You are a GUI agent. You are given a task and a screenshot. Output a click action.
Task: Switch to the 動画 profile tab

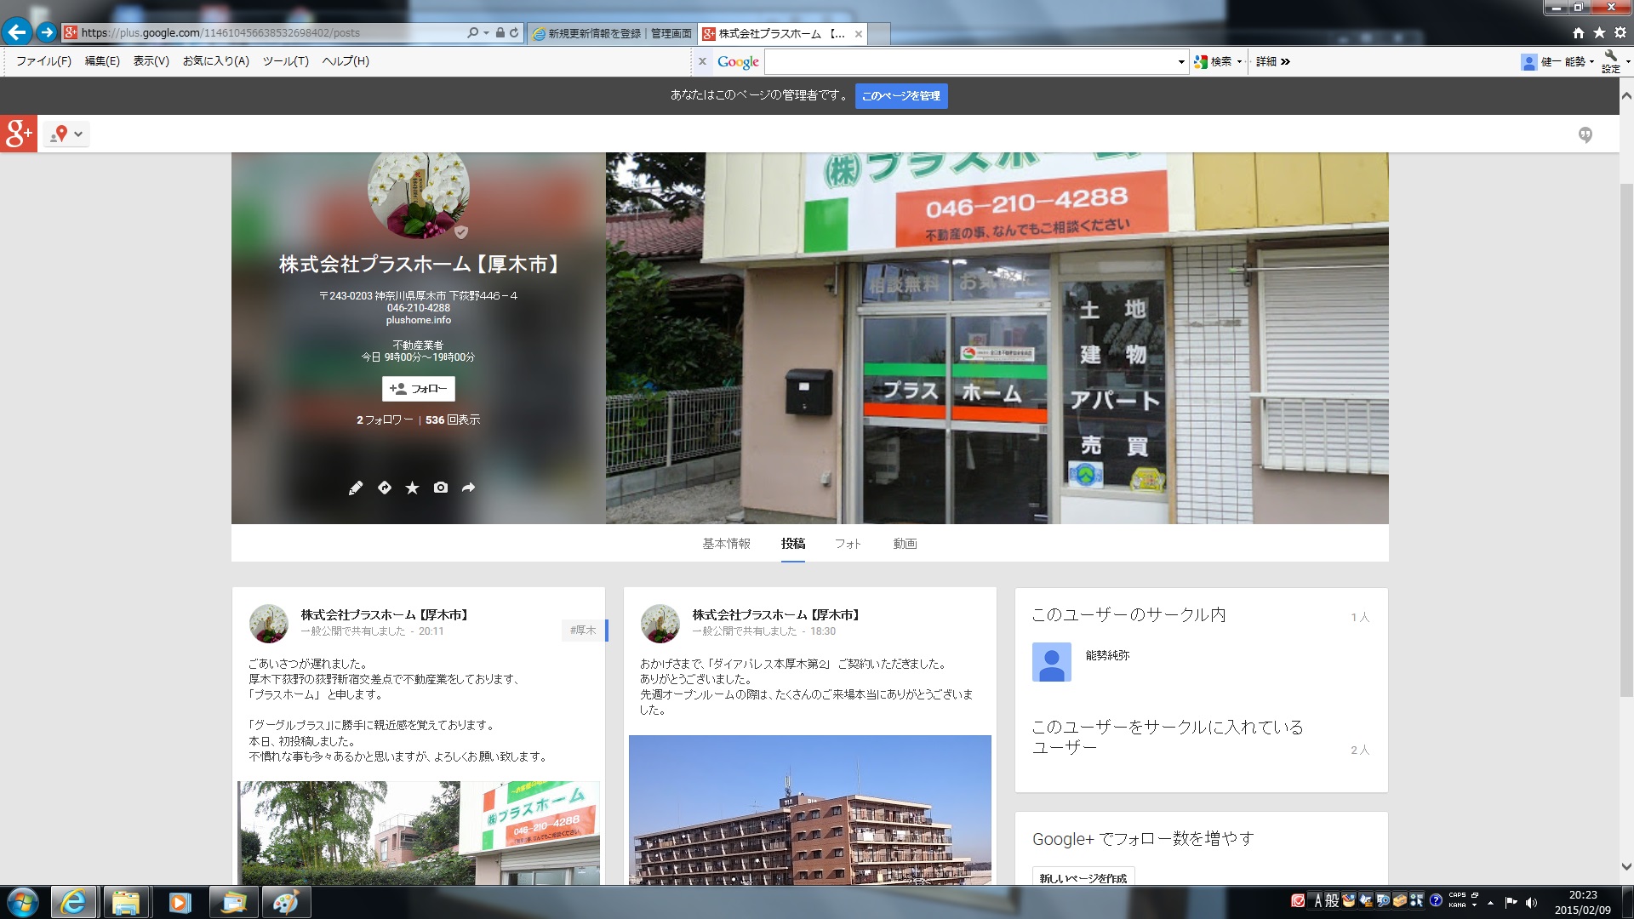pos(905,544)
